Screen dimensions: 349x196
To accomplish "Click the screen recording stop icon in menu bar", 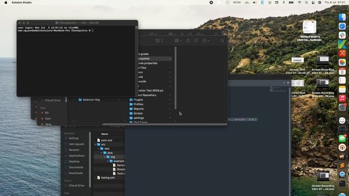I will (211, 2).
